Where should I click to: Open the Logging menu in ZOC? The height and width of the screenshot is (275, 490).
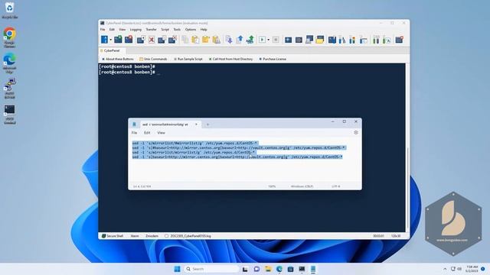click(136, 29)
